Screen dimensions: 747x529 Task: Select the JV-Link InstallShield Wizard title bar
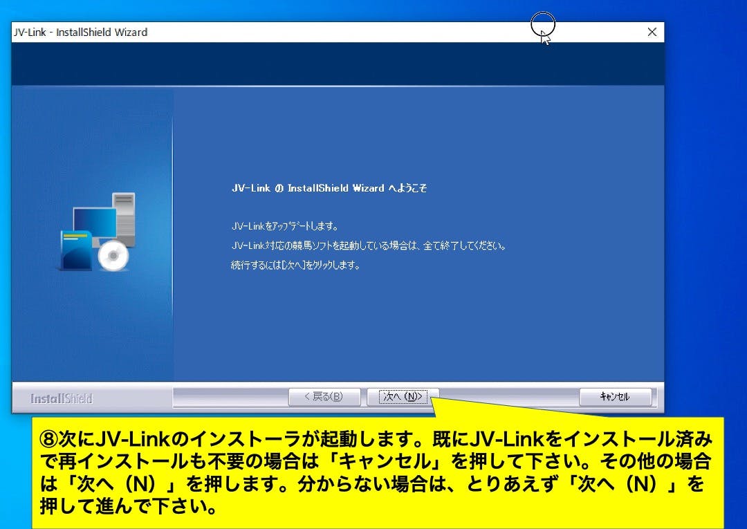[338, 32]
